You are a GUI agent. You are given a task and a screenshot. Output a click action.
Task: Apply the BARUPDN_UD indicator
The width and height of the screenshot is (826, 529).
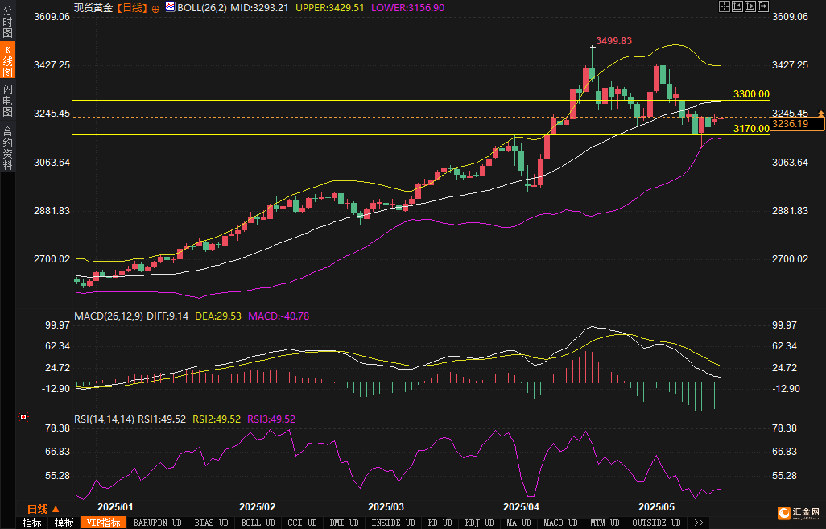157,523
